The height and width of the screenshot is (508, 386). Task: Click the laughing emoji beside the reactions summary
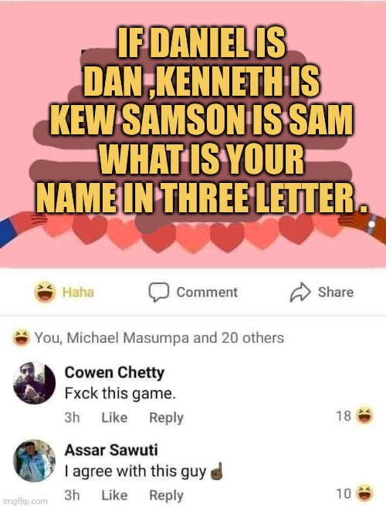pos(22,337)
